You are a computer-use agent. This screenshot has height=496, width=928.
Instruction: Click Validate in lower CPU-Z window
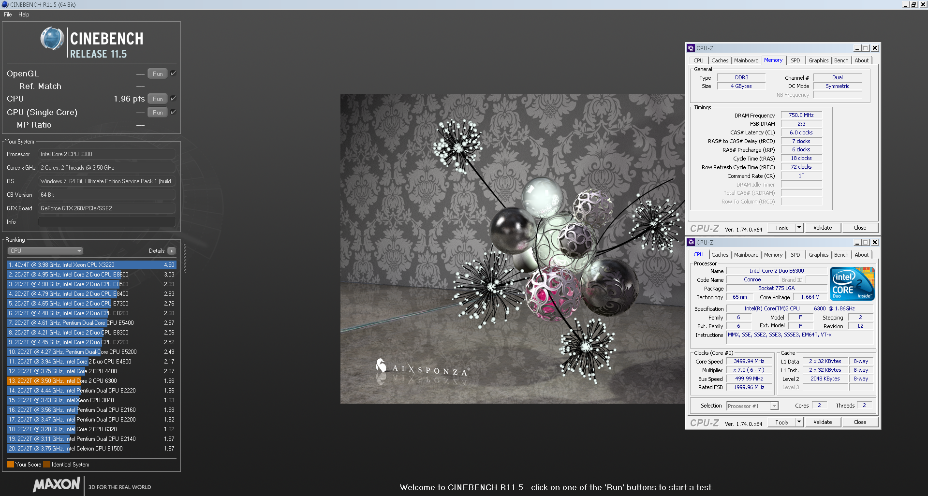[823, 422]
